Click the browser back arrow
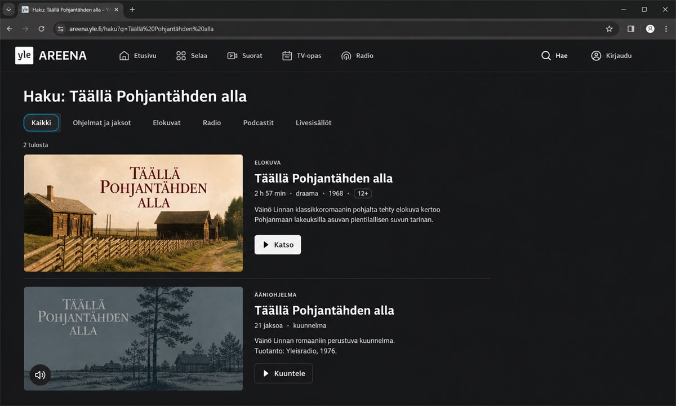This screenshot has height=406, width=676. click(9, 29)
